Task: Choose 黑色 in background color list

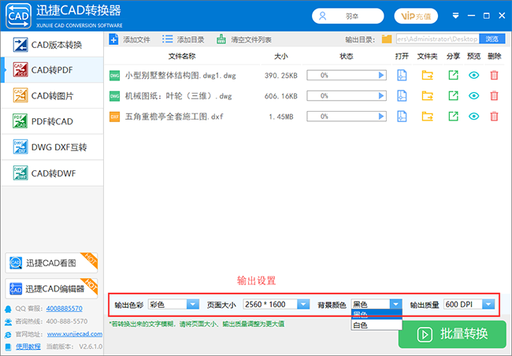Action: tap(377, 315)
